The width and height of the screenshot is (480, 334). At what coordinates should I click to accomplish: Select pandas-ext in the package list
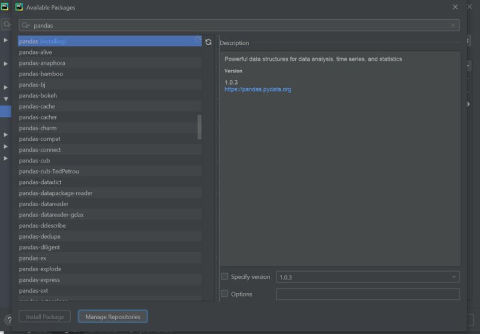[110, 291]
